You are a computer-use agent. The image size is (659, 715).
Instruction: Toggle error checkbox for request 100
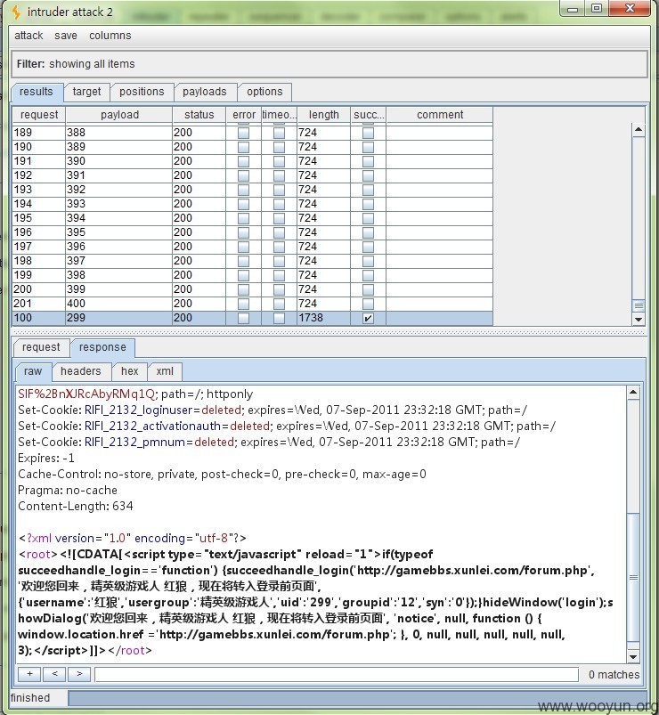(x=243, y=318)
